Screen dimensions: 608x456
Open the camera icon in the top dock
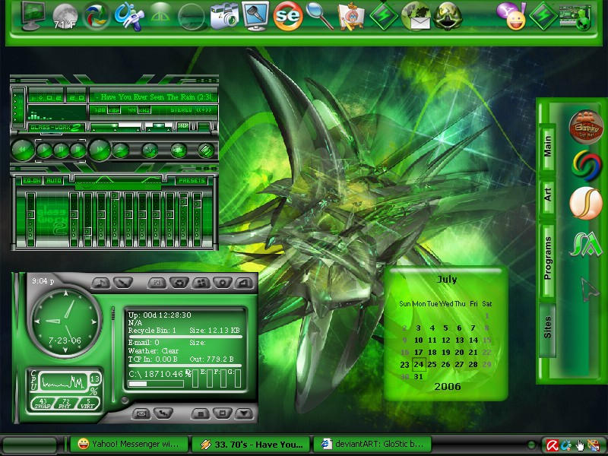click(x=224, y=16)
